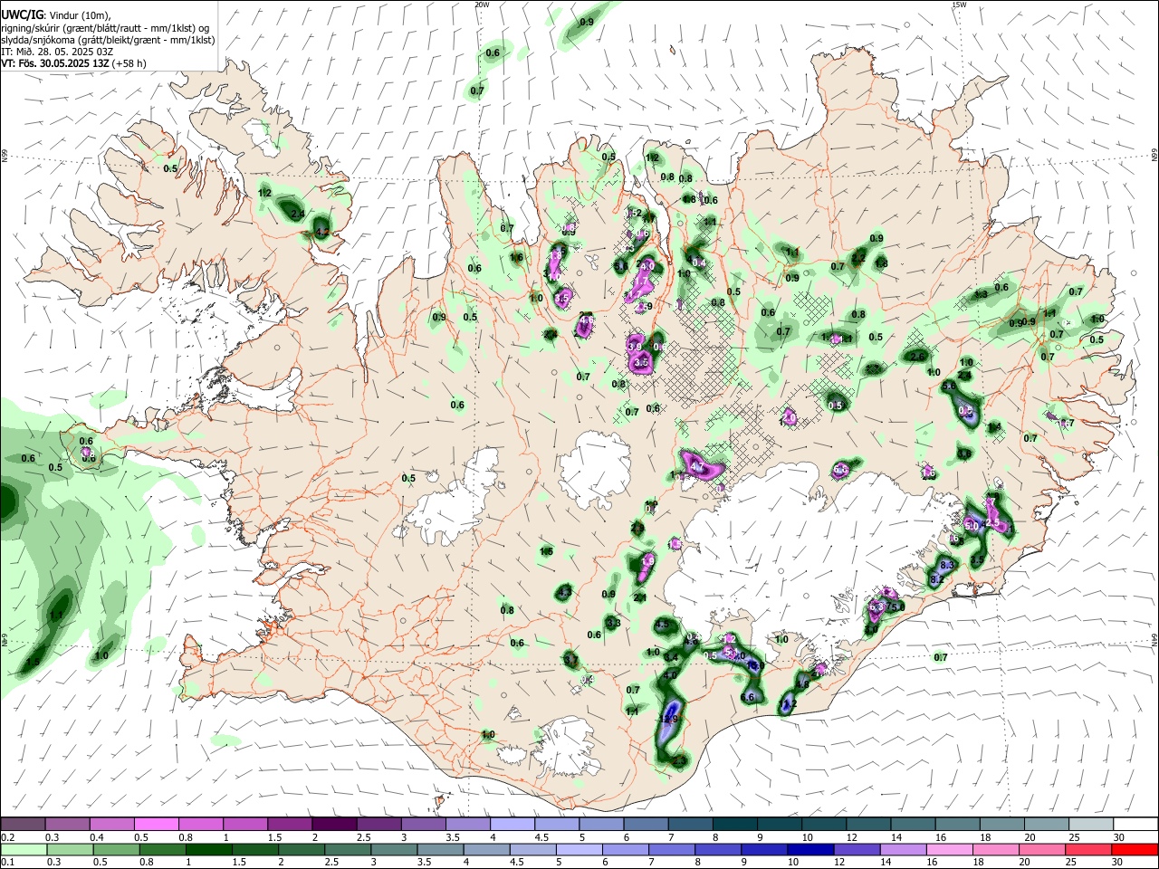The image size is (1159, 869).
Task: Click the '2.6' precipitation value on the map
Action: pyautogui.click(x=917, y=357)
